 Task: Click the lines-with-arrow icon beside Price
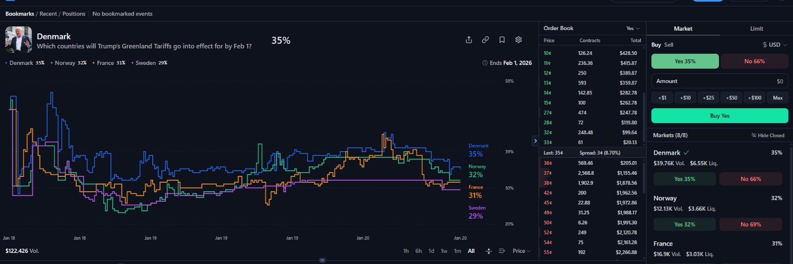coord(502,251)
